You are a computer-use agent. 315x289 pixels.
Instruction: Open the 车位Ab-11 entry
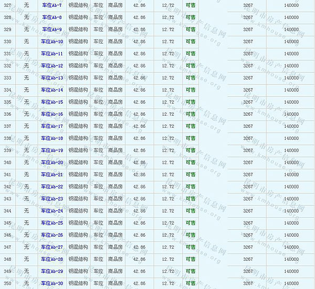coord(52,53)
